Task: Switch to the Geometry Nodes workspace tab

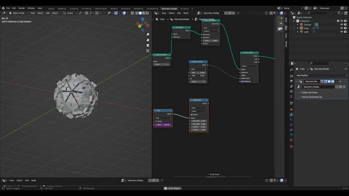Action: coord(169,9)
